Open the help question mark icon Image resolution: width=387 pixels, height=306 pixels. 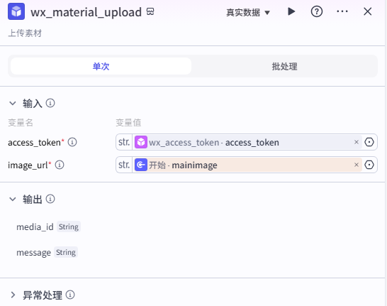[317, 11]
